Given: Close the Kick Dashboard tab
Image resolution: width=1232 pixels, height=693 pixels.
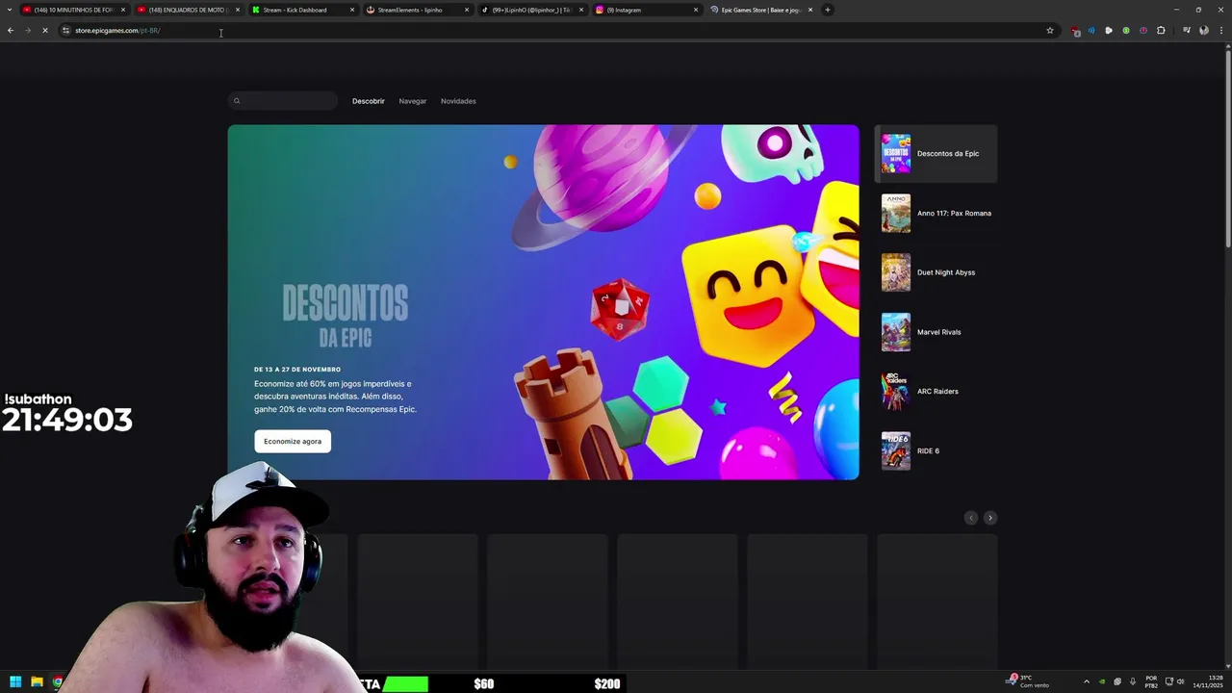Looking at the screenshot, I should click(352, 10).
